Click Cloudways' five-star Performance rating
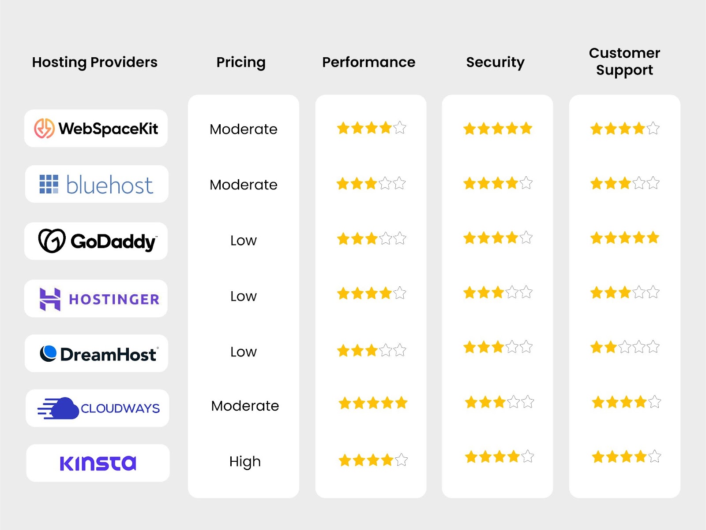This screenshot has width=706, height=530. (x=373, y=403)
